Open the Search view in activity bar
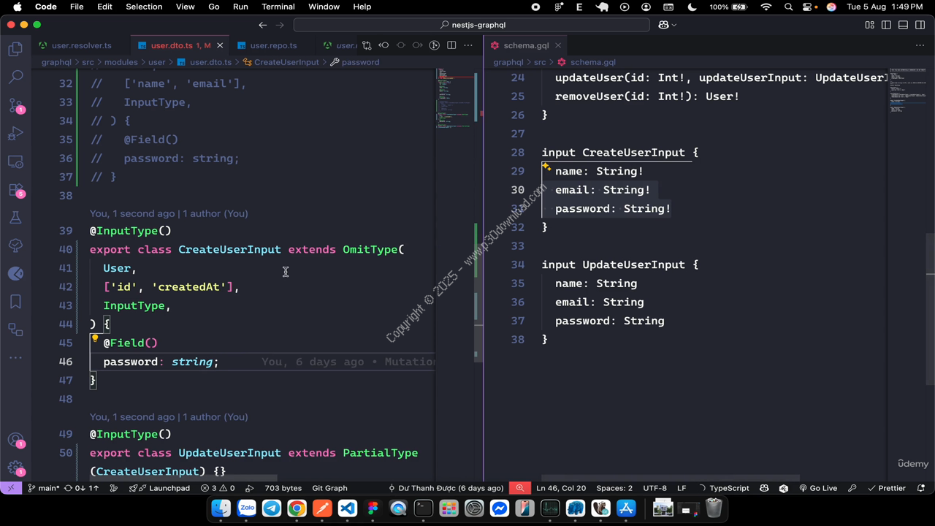 (15, 77)
